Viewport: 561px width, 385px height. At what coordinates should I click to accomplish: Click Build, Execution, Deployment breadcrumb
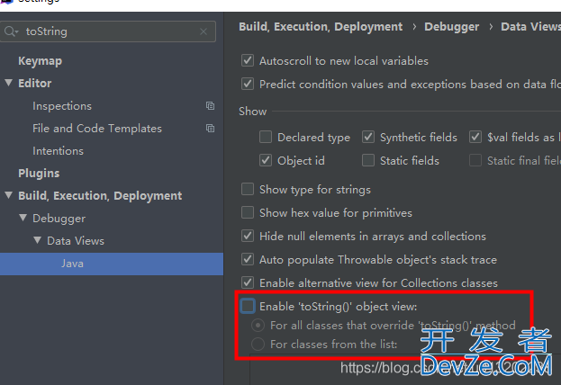coord(321,27)
